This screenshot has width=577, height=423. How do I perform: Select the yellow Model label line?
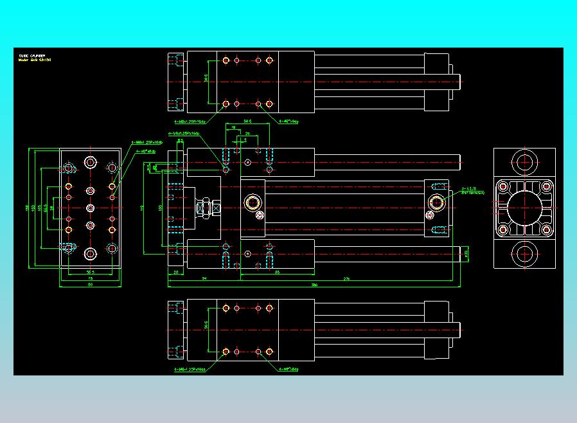click(x=35, y=60)
